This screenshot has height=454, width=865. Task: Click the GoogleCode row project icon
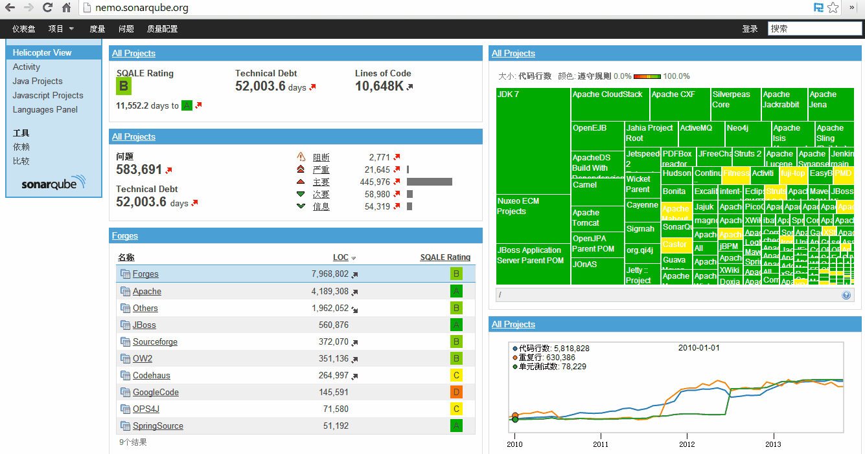coord(125,392)
